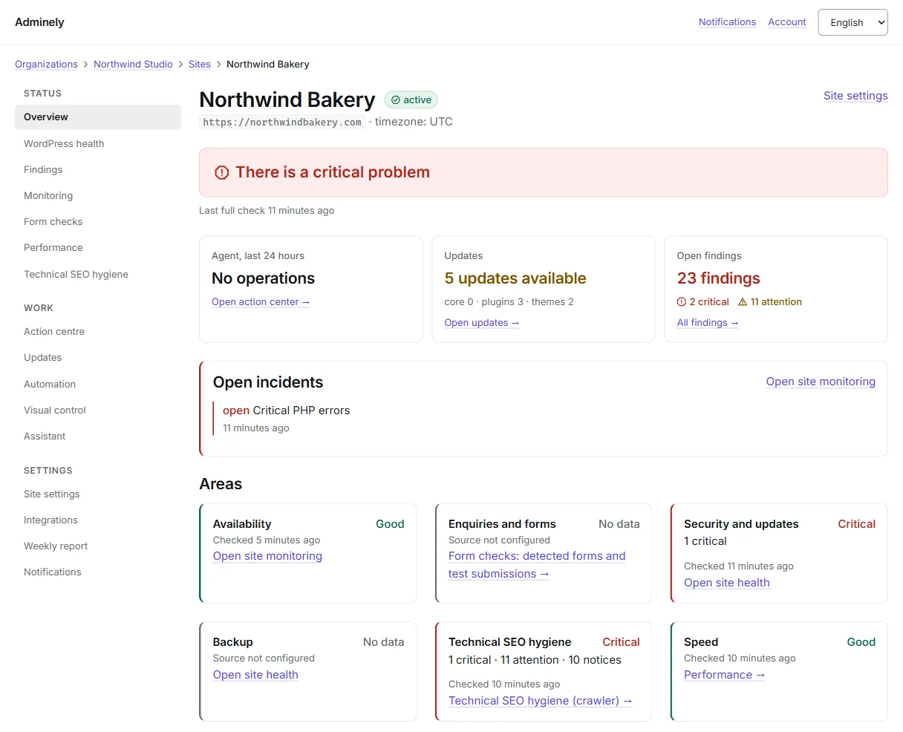Click Open site monitoring in Availability card
This screenshot has width=903, height=732.
(267, 556)
